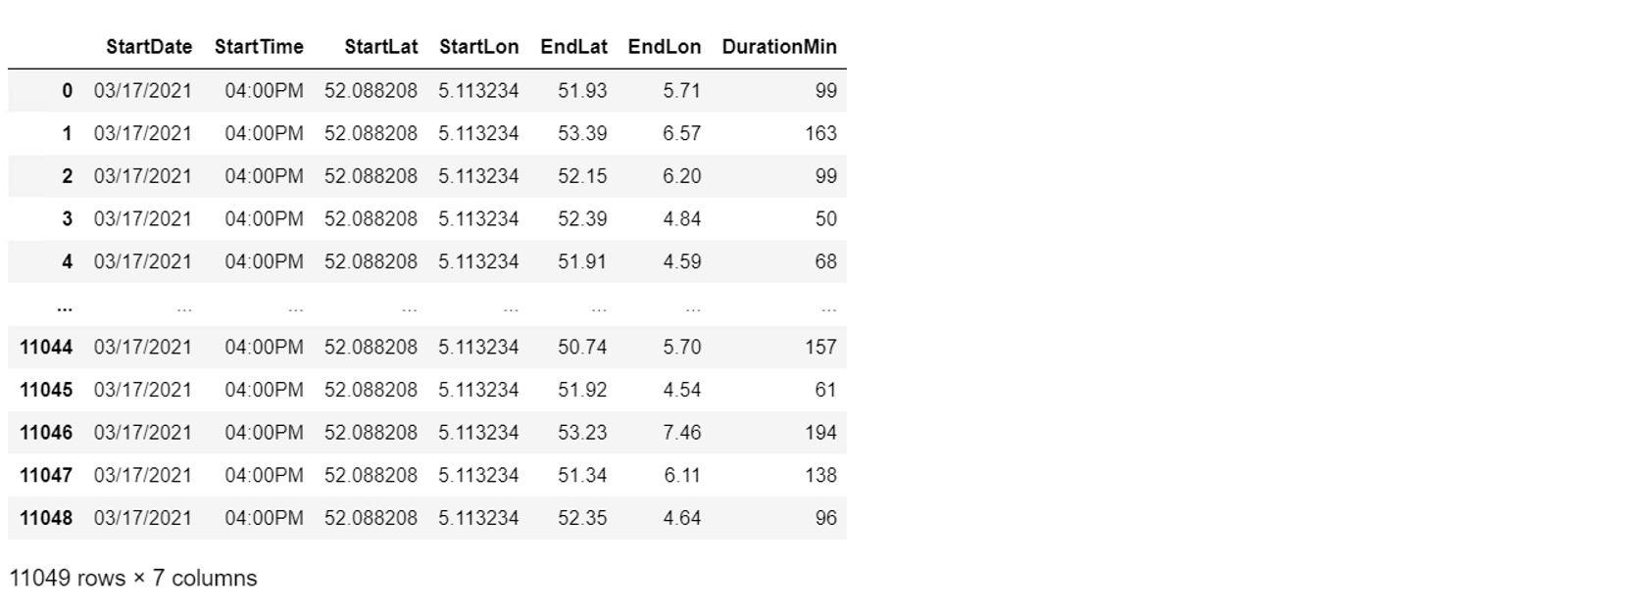Select the StartLon column header
The height and width of the screenshot is (611, 1636).
coord(478,47)
